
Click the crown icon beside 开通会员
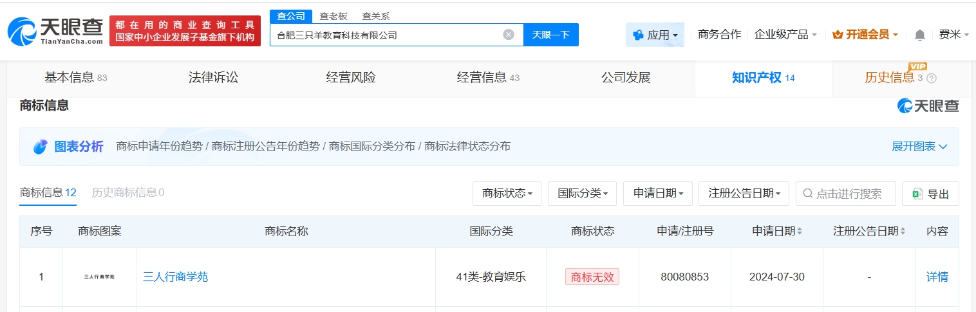(838, 35)
